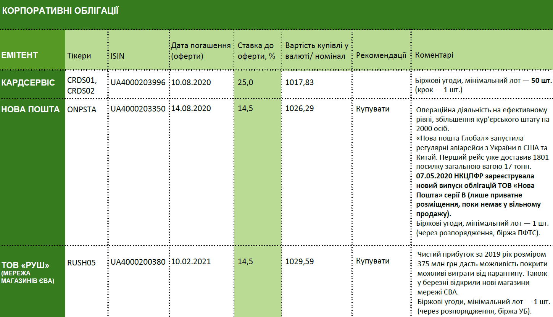Click the subtitle '(МЕРЕЖА МАГАЗИНІВ ЄВА)'
This screenshot has width=553, height=317.
(28, 277)
